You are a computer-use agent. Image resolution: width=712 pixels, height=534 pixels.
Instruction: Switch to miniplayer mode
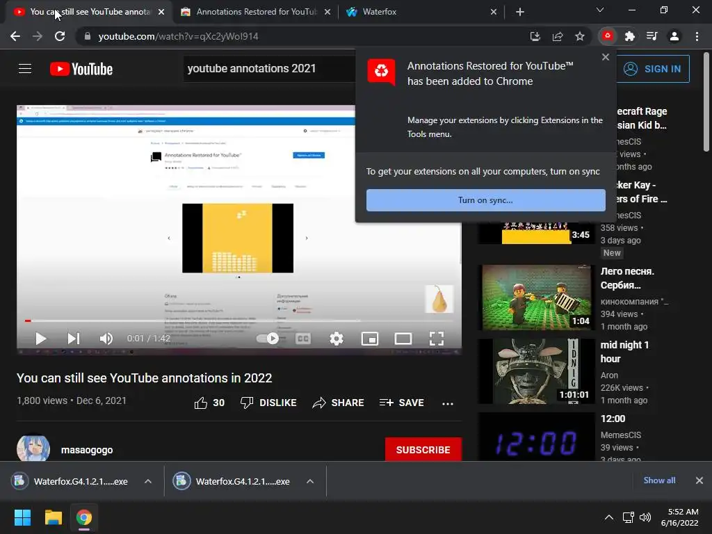tap(370, 339)
